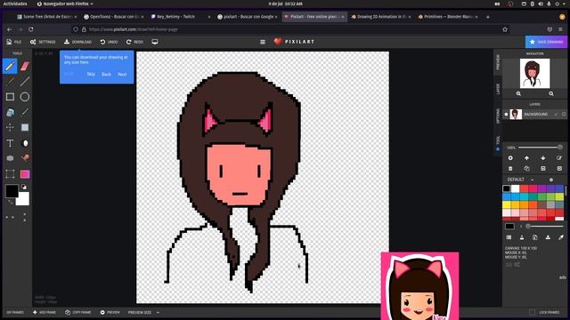570x320 pixels.
Task: Select the Pencil tool
Action: pos(10,66)
